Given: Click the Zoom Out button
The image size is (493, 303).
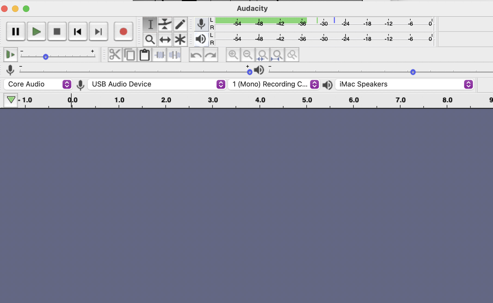Looking at the screenshot, I should tap(248, 55).
